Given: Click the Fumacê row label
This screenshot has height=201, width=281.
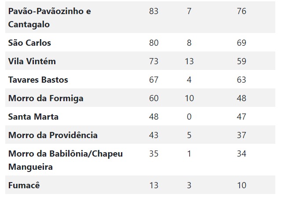Looking at the screenshot, I should click(x=24, y=185).
